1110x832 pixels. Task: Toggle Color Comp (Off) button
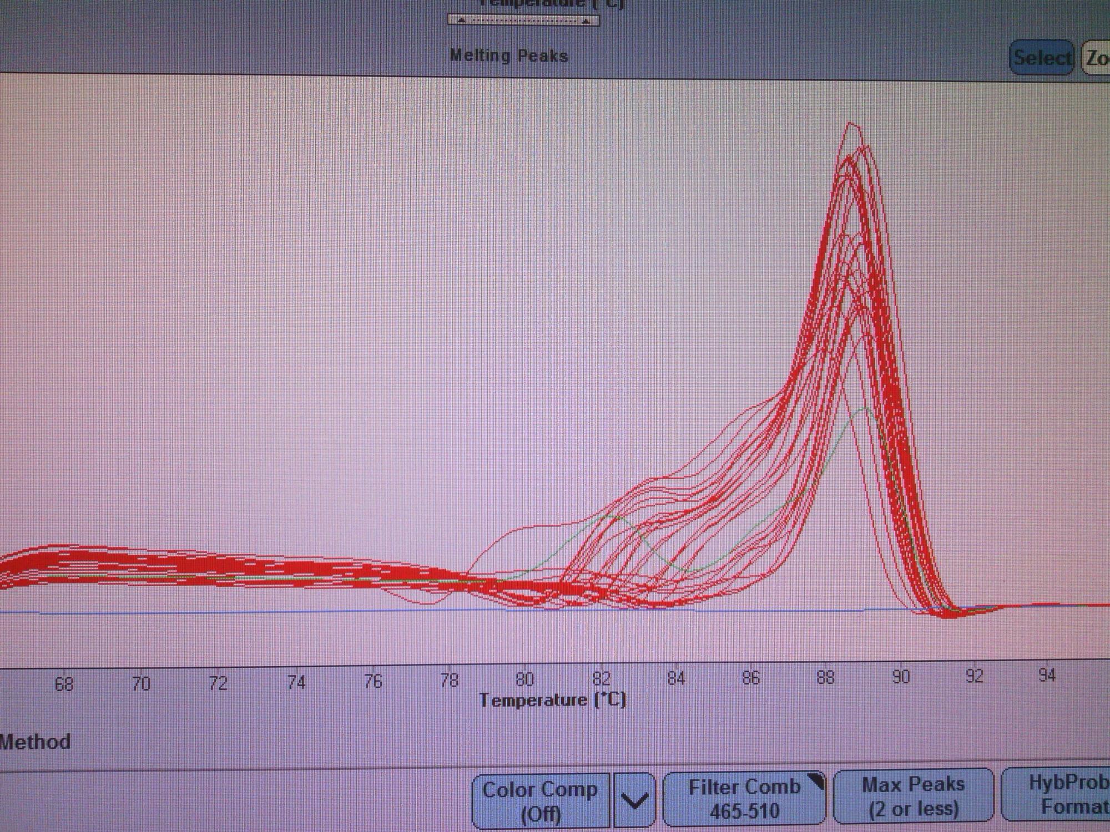click(x=541, y=801)
